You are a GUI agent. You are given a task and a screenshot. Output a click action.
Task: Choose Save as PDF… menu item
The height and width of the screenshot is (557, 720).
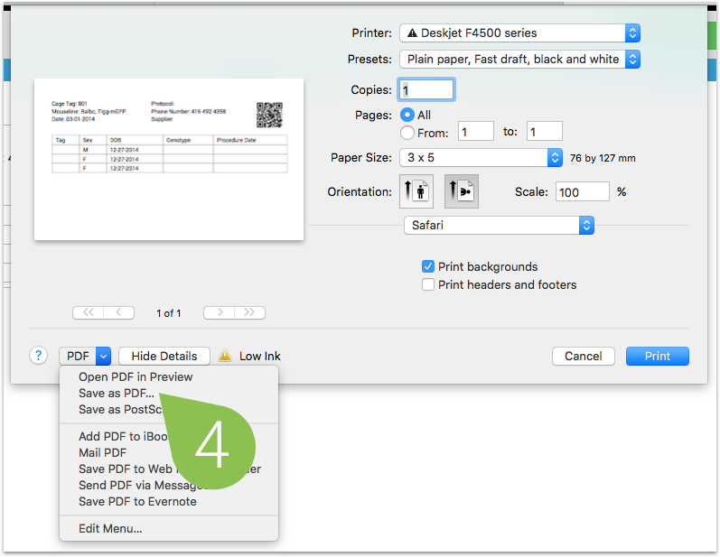(117, 394)
